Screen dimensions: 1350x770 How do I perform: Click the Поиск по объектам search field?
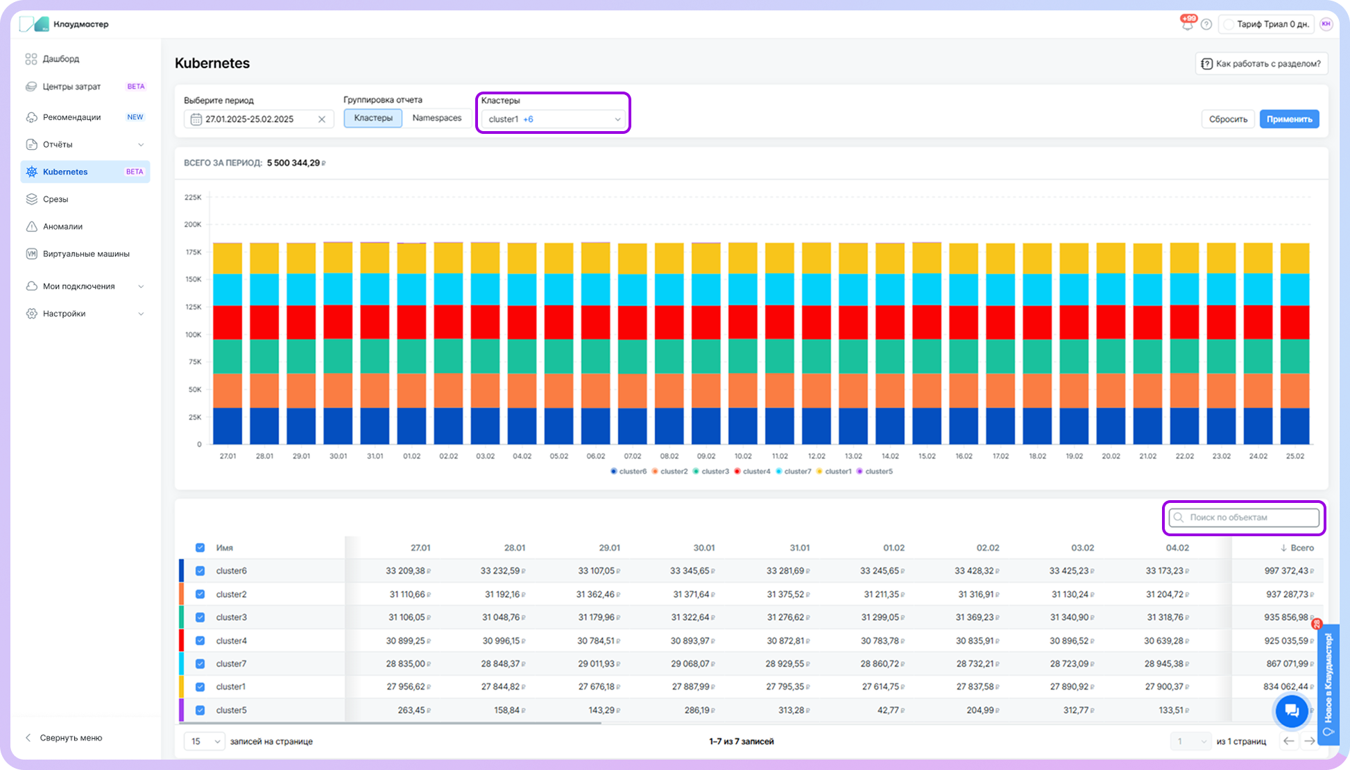point(1245,517)
